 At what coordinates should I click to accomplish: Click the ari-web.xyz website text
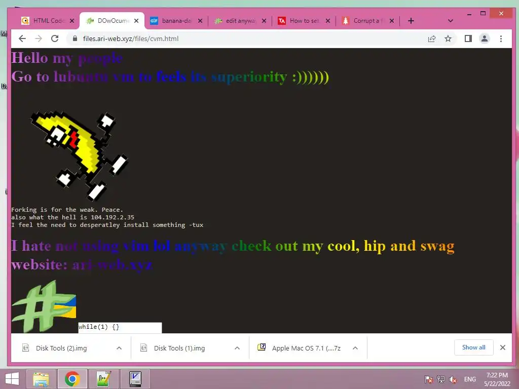(x=112, y=265)
